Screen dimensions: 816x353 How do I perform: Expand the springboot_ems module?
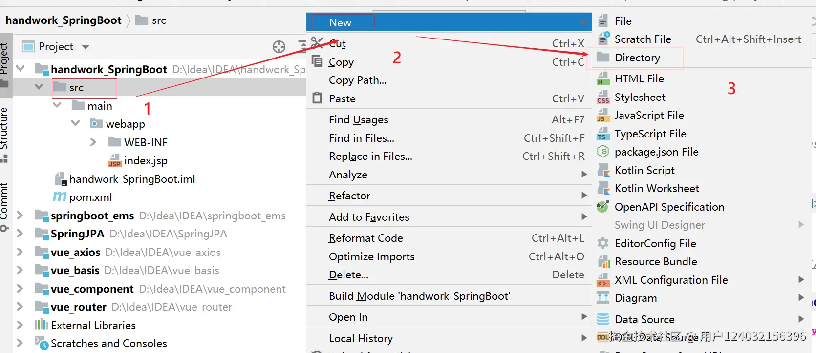21,216
